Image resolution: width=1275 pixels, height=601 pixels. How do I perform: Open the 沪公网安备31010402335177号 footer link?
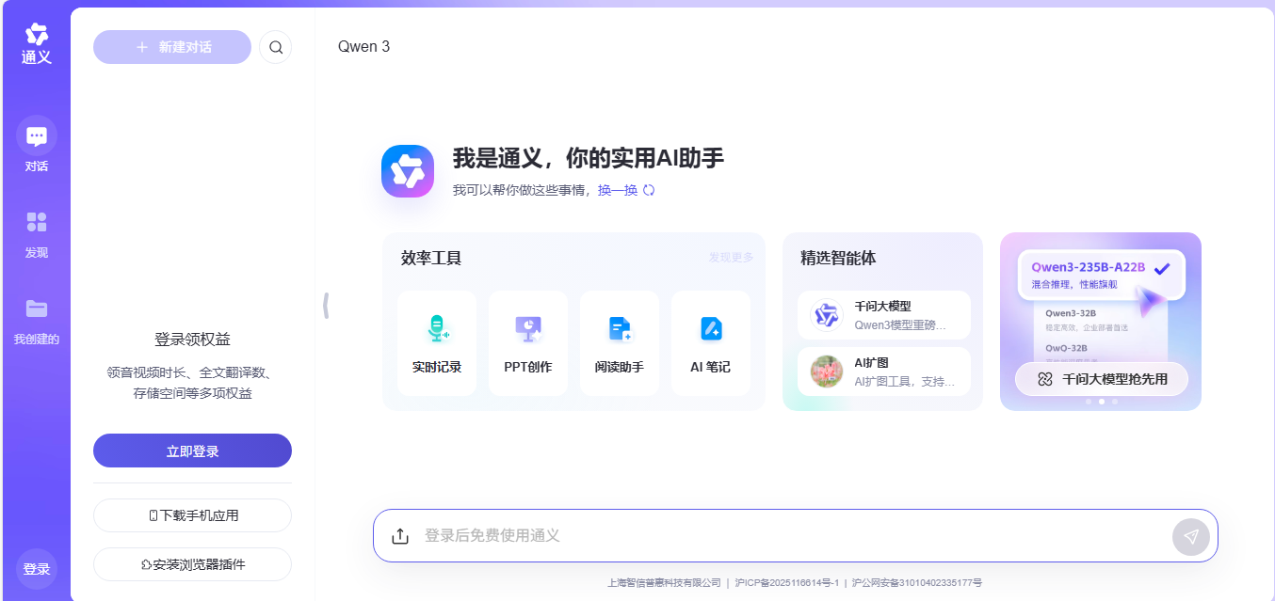917,583
